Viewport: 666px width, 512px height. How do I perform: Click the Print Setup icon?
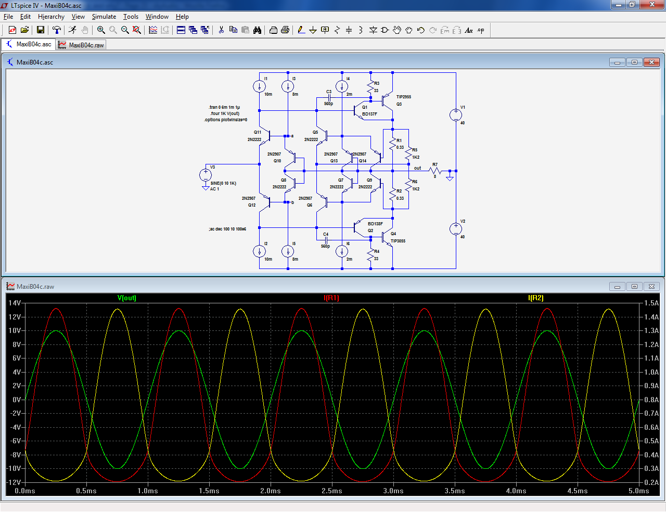click(273, 30)
